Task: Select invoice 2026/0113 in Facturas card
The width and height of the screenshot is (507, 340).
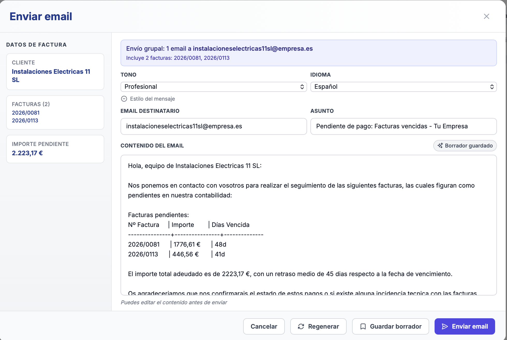Action: (25, 121)
